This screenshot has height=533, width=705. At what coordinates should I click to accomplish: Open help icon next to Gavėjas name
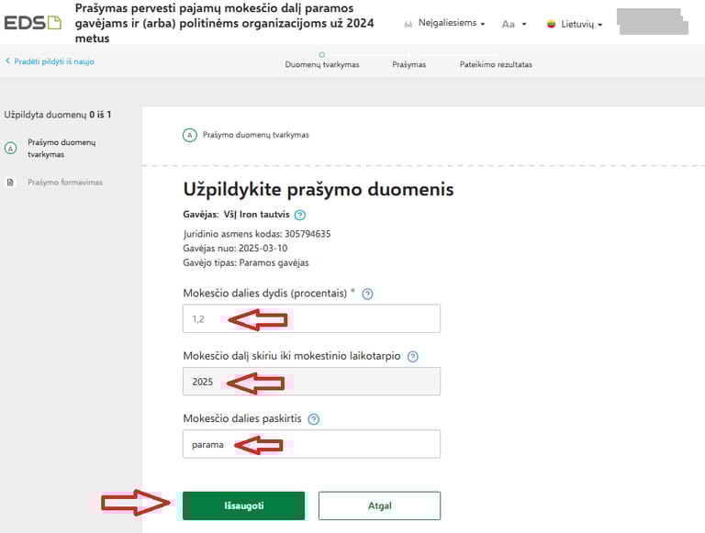pyautogui.click(x=300, y=215)
